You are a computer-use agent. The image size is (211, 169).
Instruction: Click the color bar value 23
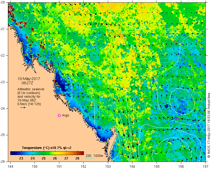click(21, 158)
